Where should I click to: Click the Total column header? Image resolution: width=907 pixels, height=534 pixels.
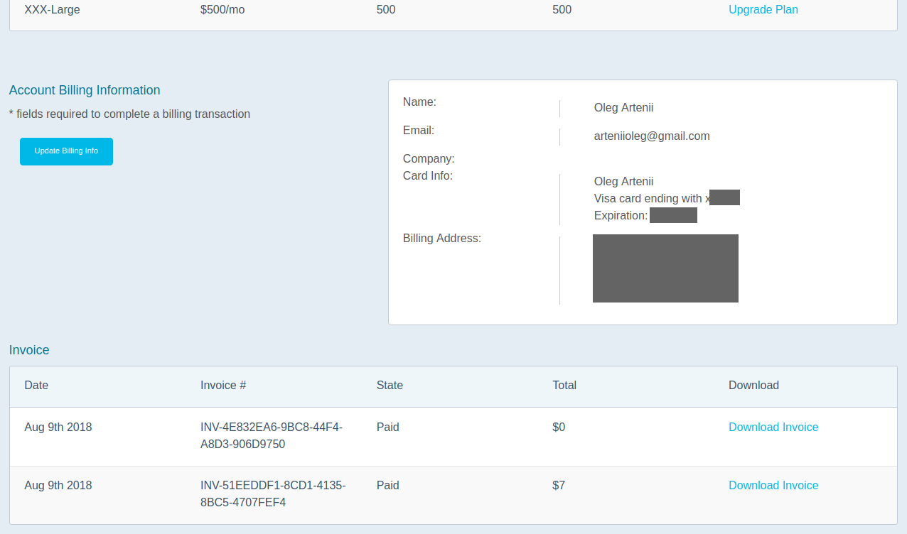point(564,385)
